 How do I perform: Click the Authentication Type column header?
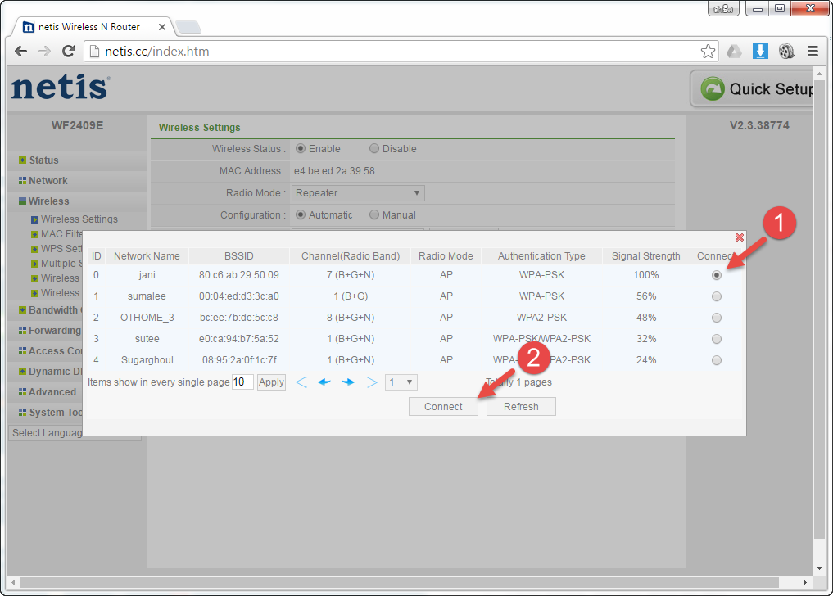click(x=541, y=256)
